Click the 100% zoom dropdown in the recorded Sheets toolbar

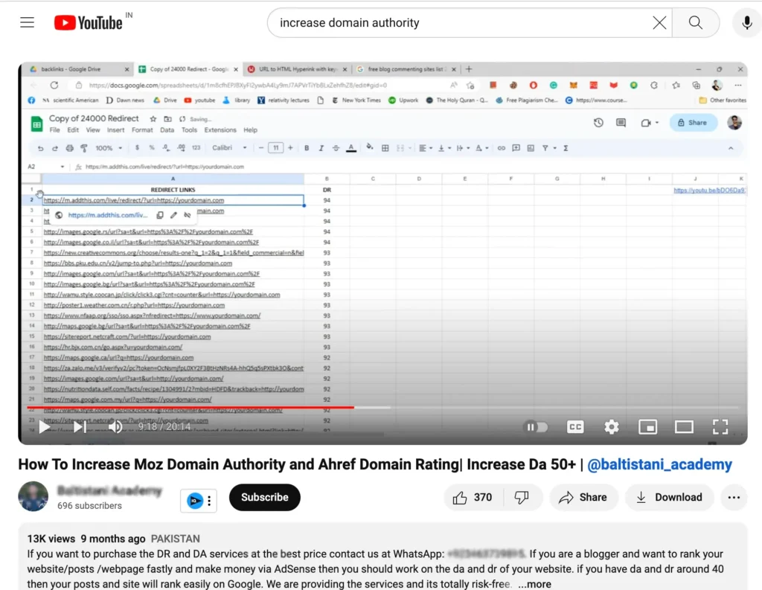point(109,148)
